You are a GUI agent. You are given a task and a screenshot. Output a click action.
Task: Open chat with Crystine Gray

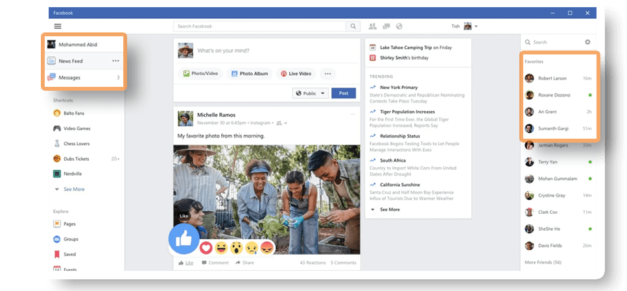(x=558, y=196)
